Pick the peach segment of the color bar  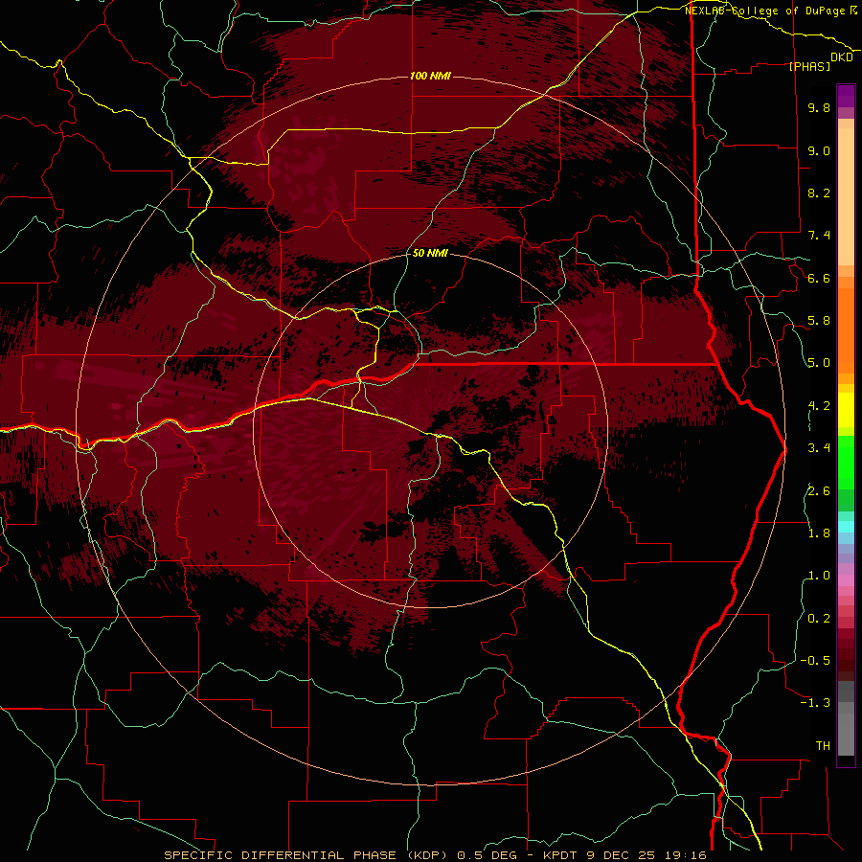click(846, 196)
